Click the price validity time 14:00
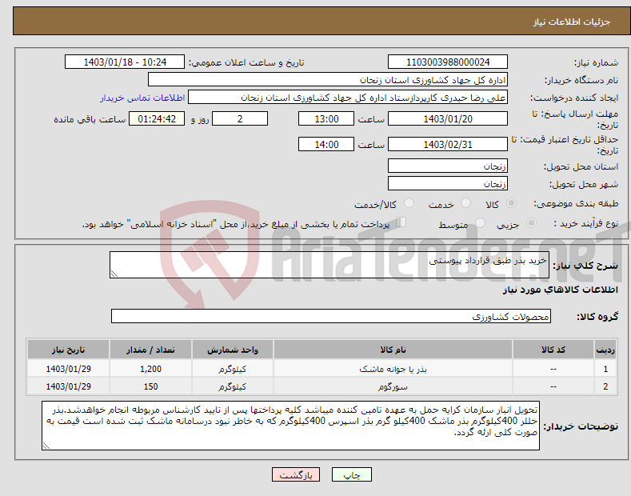This screenshot has width=631, height=496. [x=326, y=144]
